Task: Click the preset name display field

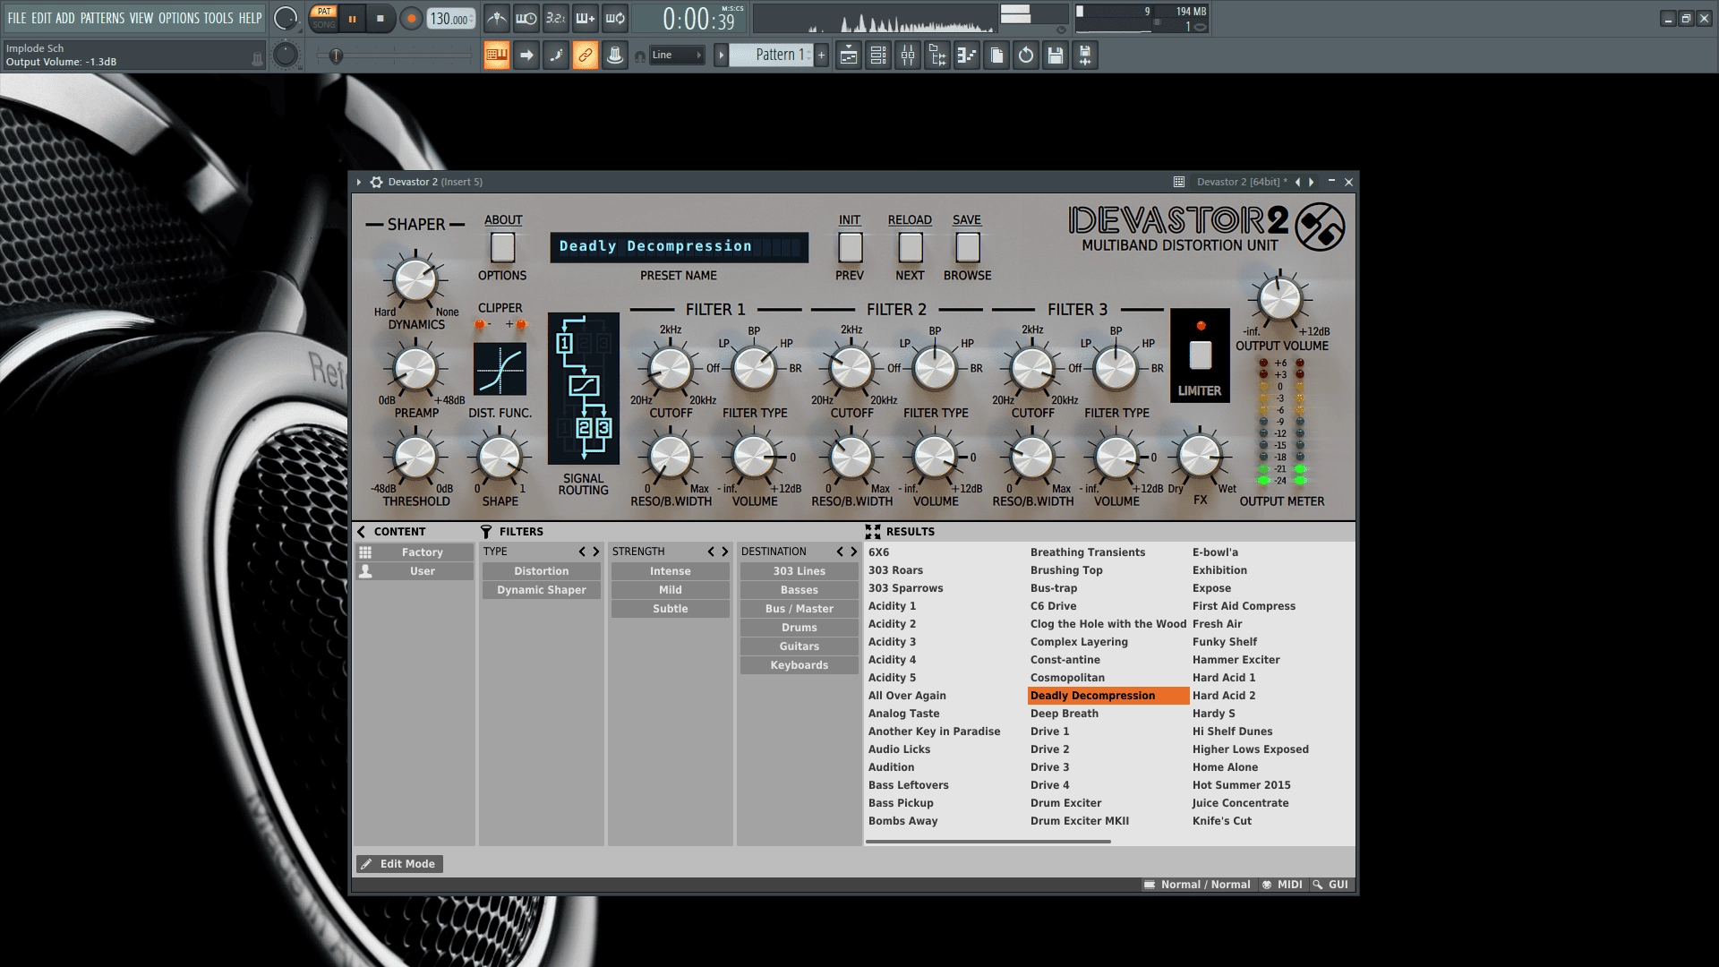Action: (x=680, y=247)
